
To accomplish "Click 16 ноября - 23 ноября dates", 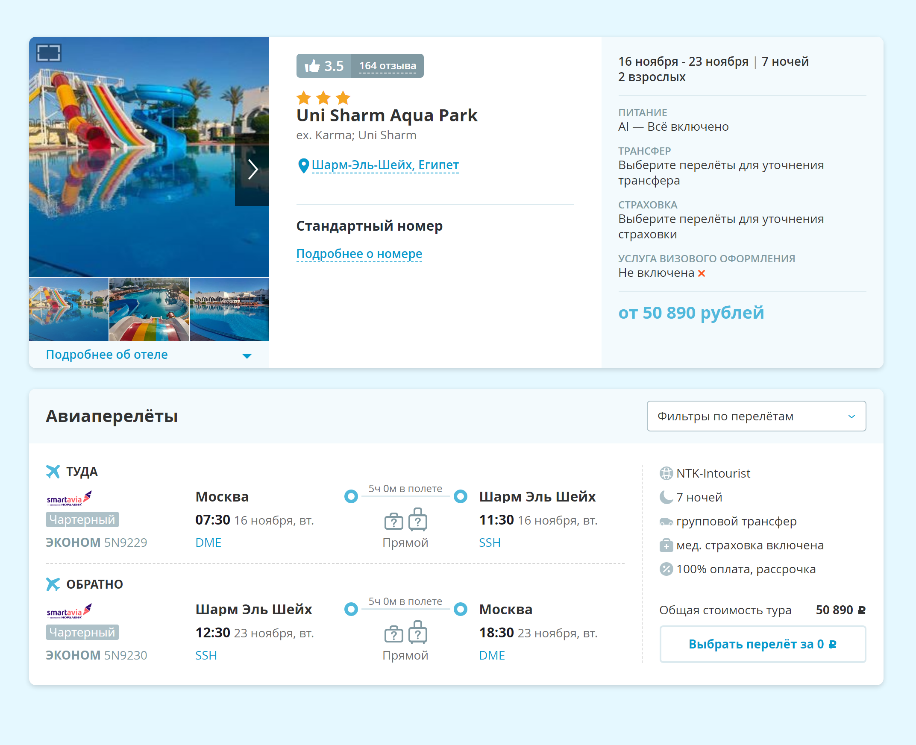I will [x=683, y=62].
